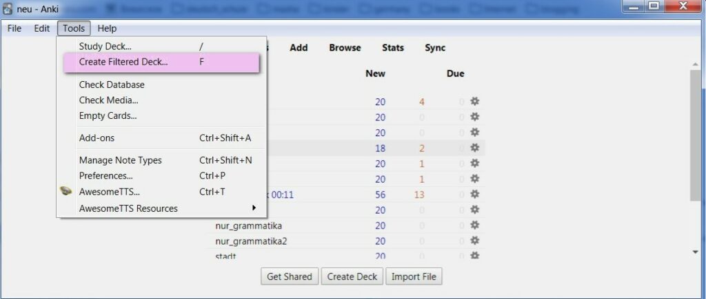This screenshot has width=706, height=299.
Task: Open Preferences... from the menu
Action: (161, 175)
